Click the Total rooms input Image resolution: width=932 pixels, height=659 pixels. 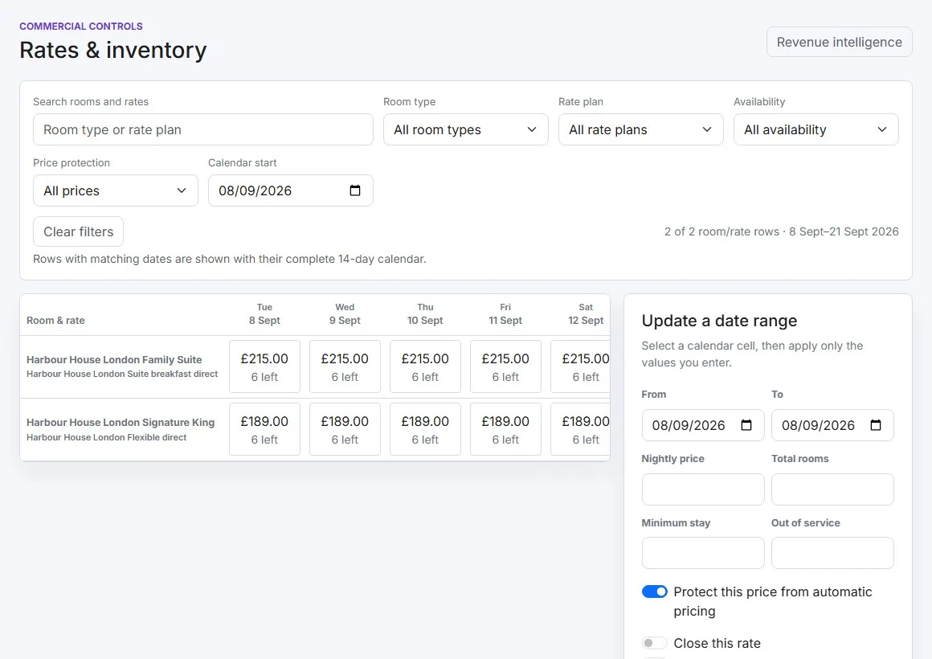(832, 489)
